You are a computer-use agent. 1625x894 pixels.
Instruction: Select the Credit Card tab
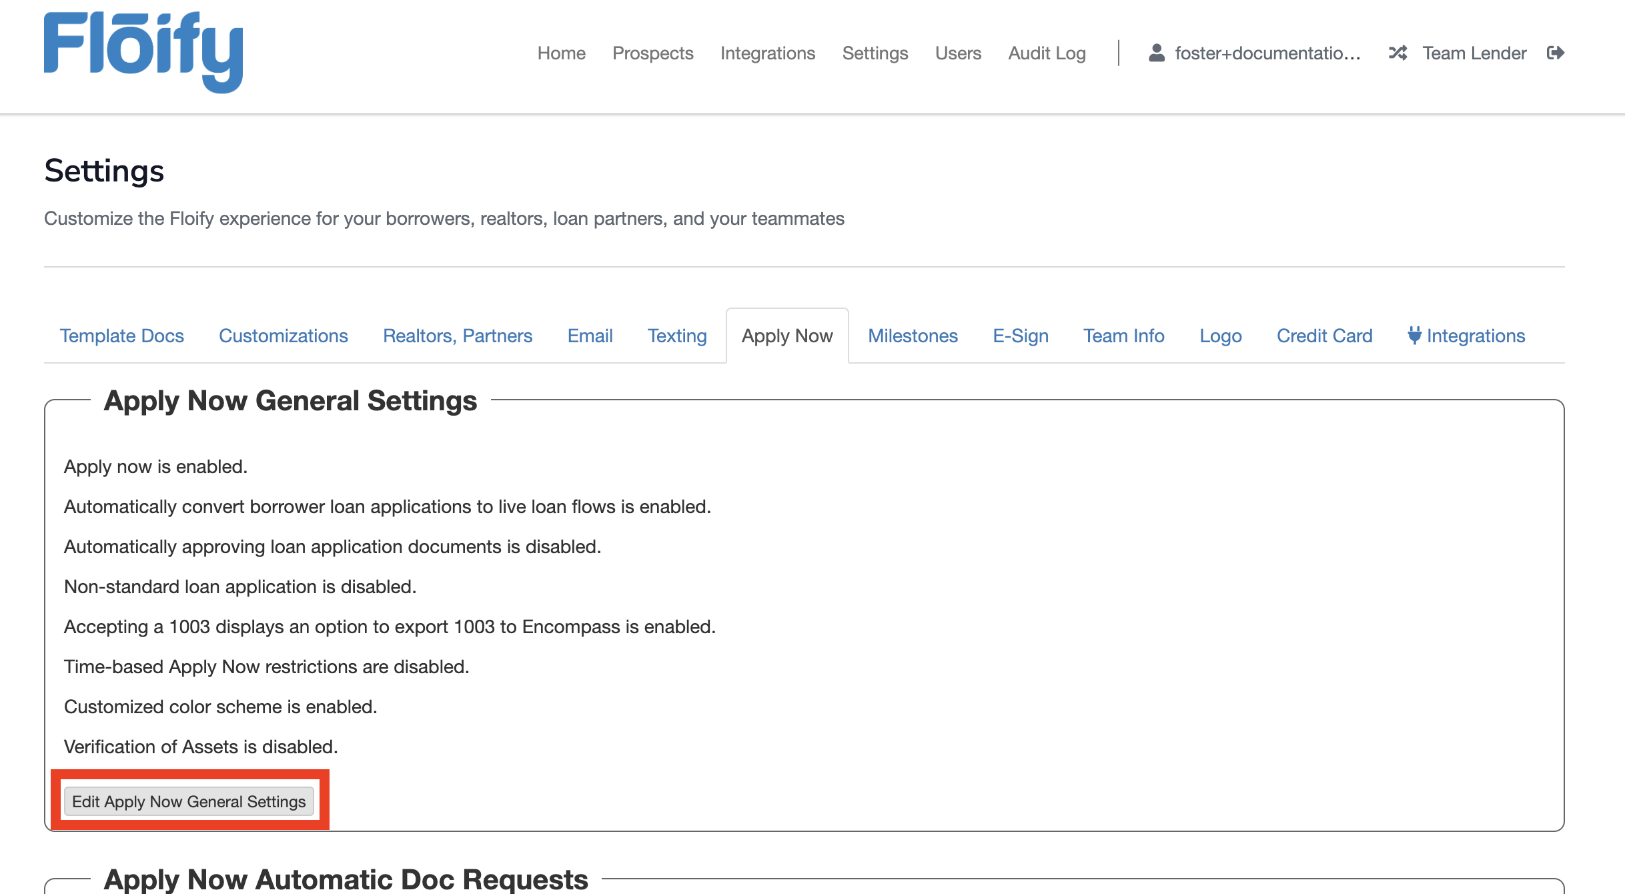1323,336
